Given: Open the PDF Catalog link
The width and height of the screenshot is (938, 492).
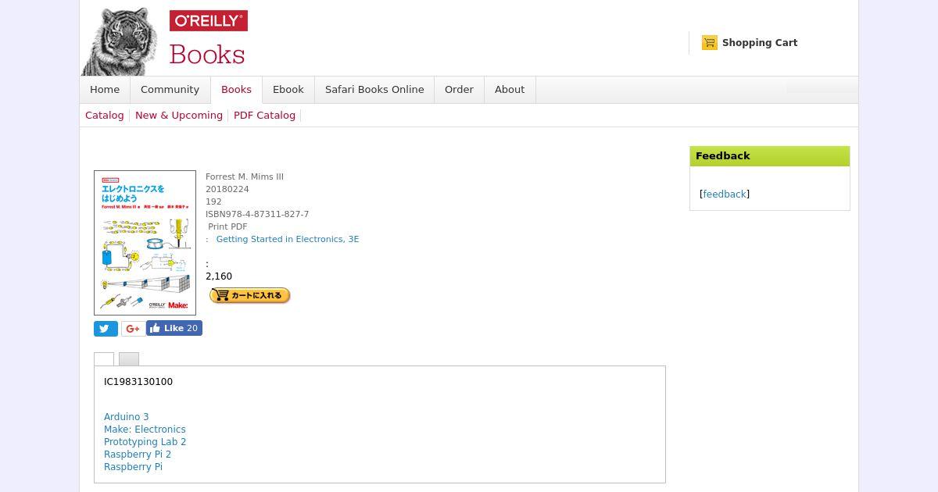Looking at the screenshot, I should tap(264, 116).
